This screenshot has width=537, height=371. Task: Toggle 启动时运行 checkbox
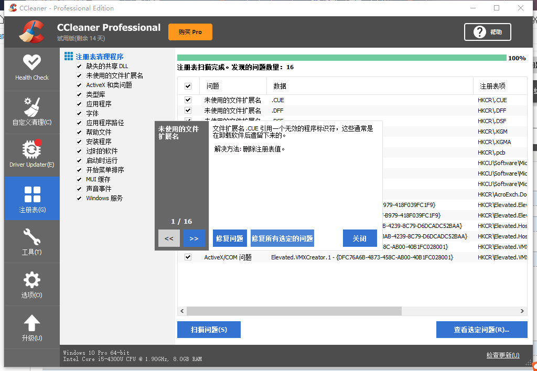click(x=79, y=160)
